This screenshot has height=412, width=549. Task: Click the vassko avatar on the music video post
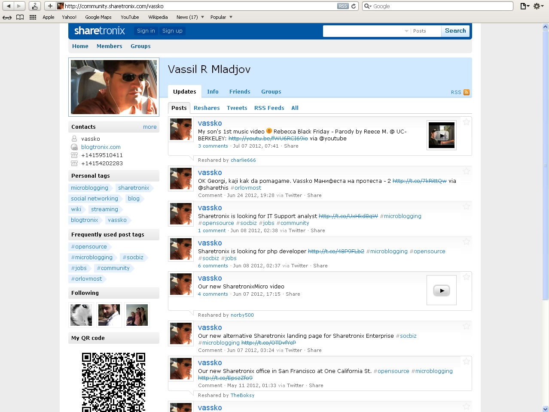[x=181, y=129]
